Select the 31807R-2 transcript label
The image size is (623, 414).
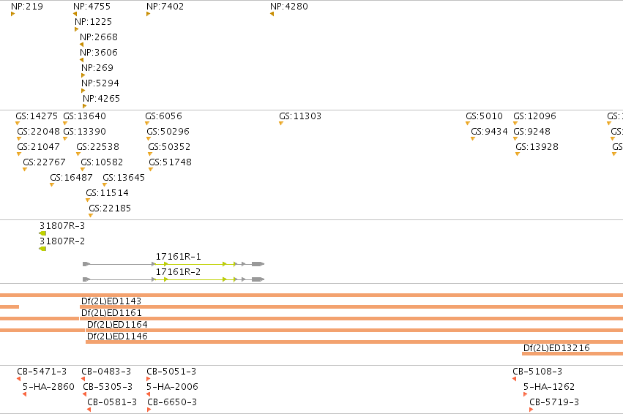(x=62, y=241)
